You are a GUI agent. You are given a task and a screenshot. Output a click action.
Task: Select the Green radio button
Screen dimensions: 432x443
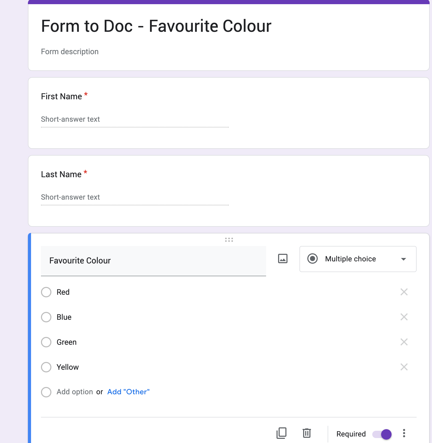click(46, 342)
